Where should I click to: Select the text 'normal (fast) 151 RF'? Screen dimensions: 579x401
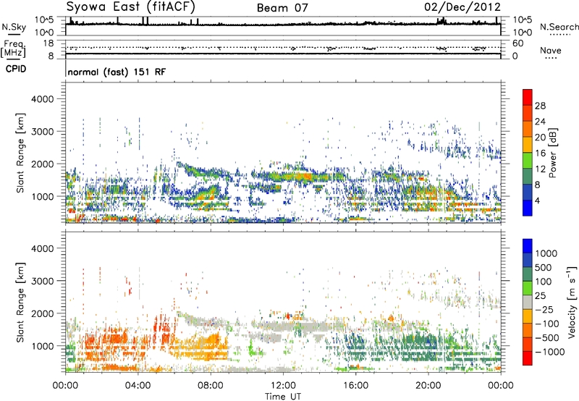pos(117,72)
